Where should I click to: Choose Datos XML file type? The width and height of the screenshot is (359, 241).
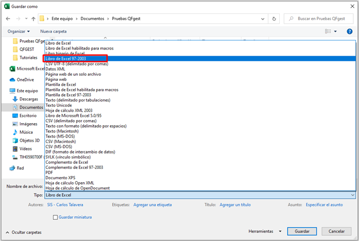pyautogui.click(x=200, y=69)
